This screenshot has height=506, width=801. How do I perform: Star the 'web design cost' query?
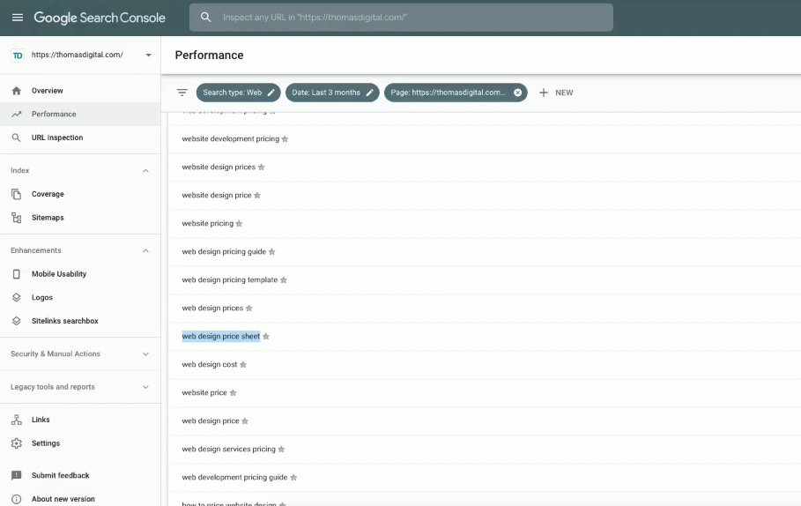pyautogui.click(x=243, y=365)
